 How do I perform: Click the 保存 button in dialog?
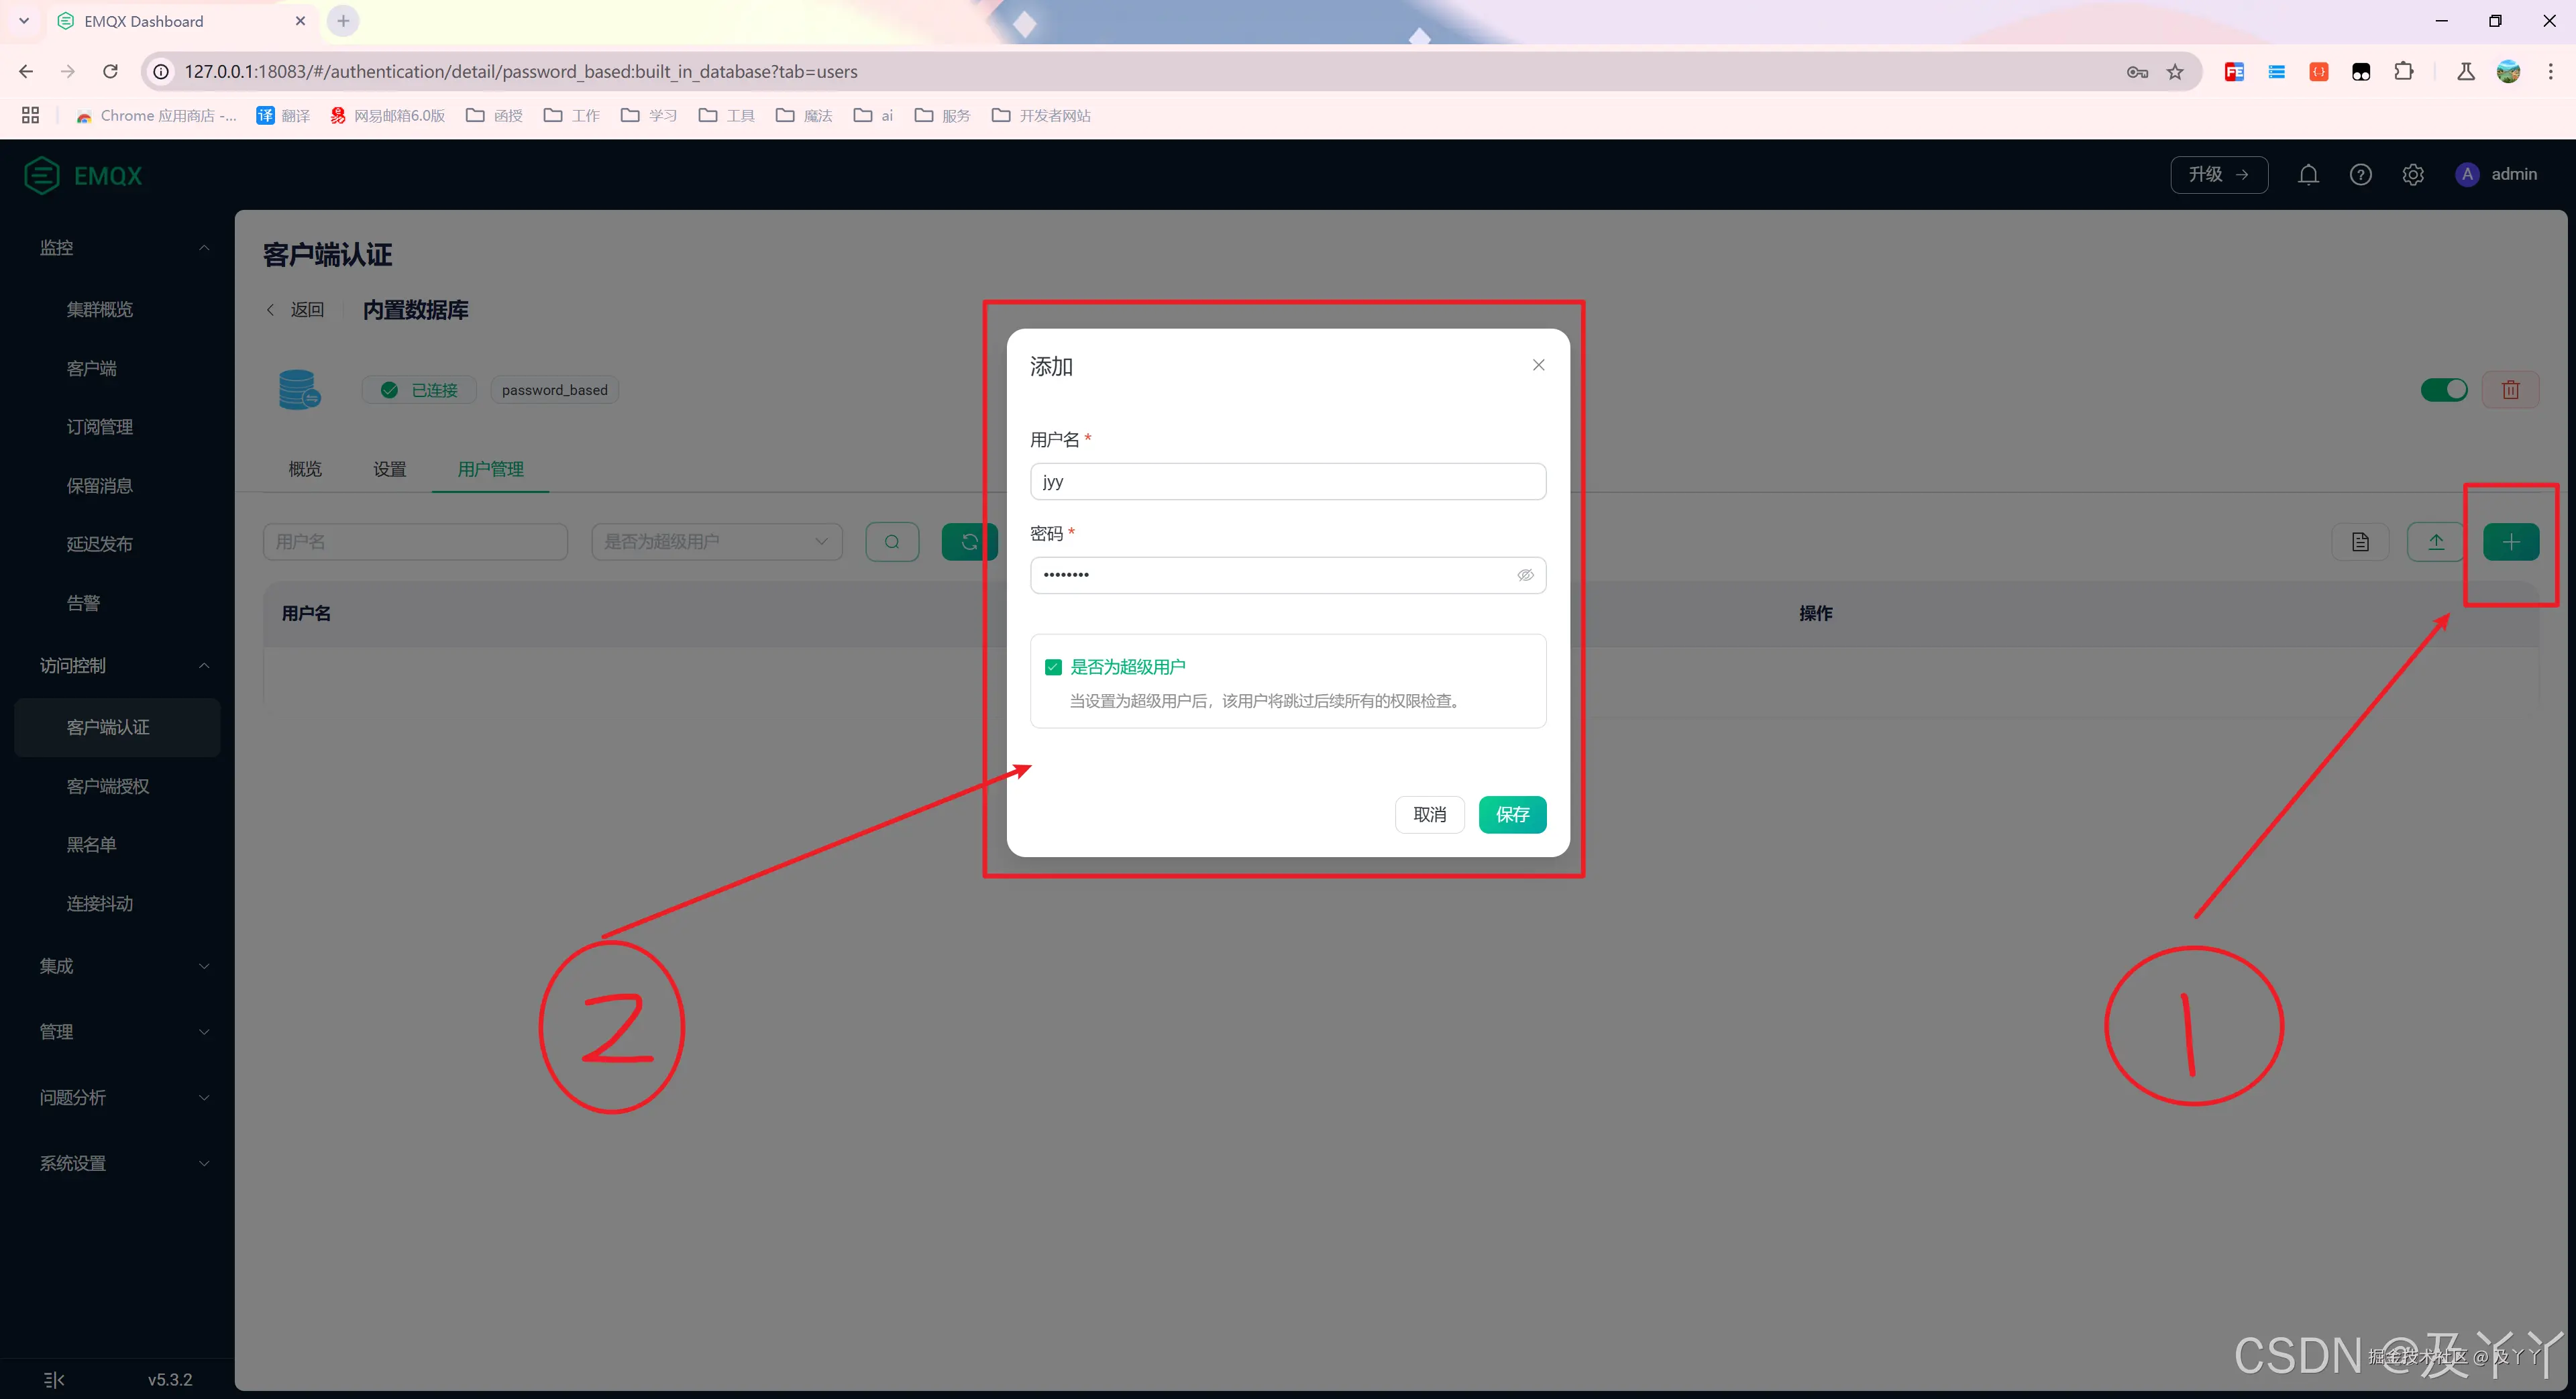pyautogui.click(x=1512, y=815)
